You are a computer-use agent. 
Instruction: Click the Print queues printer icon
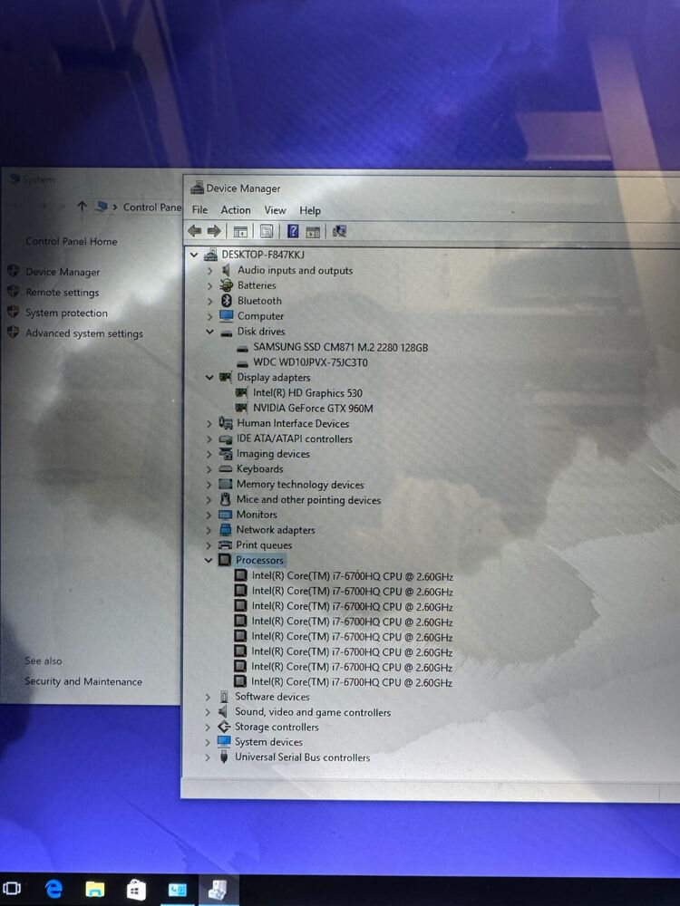[x=225, y=545]
